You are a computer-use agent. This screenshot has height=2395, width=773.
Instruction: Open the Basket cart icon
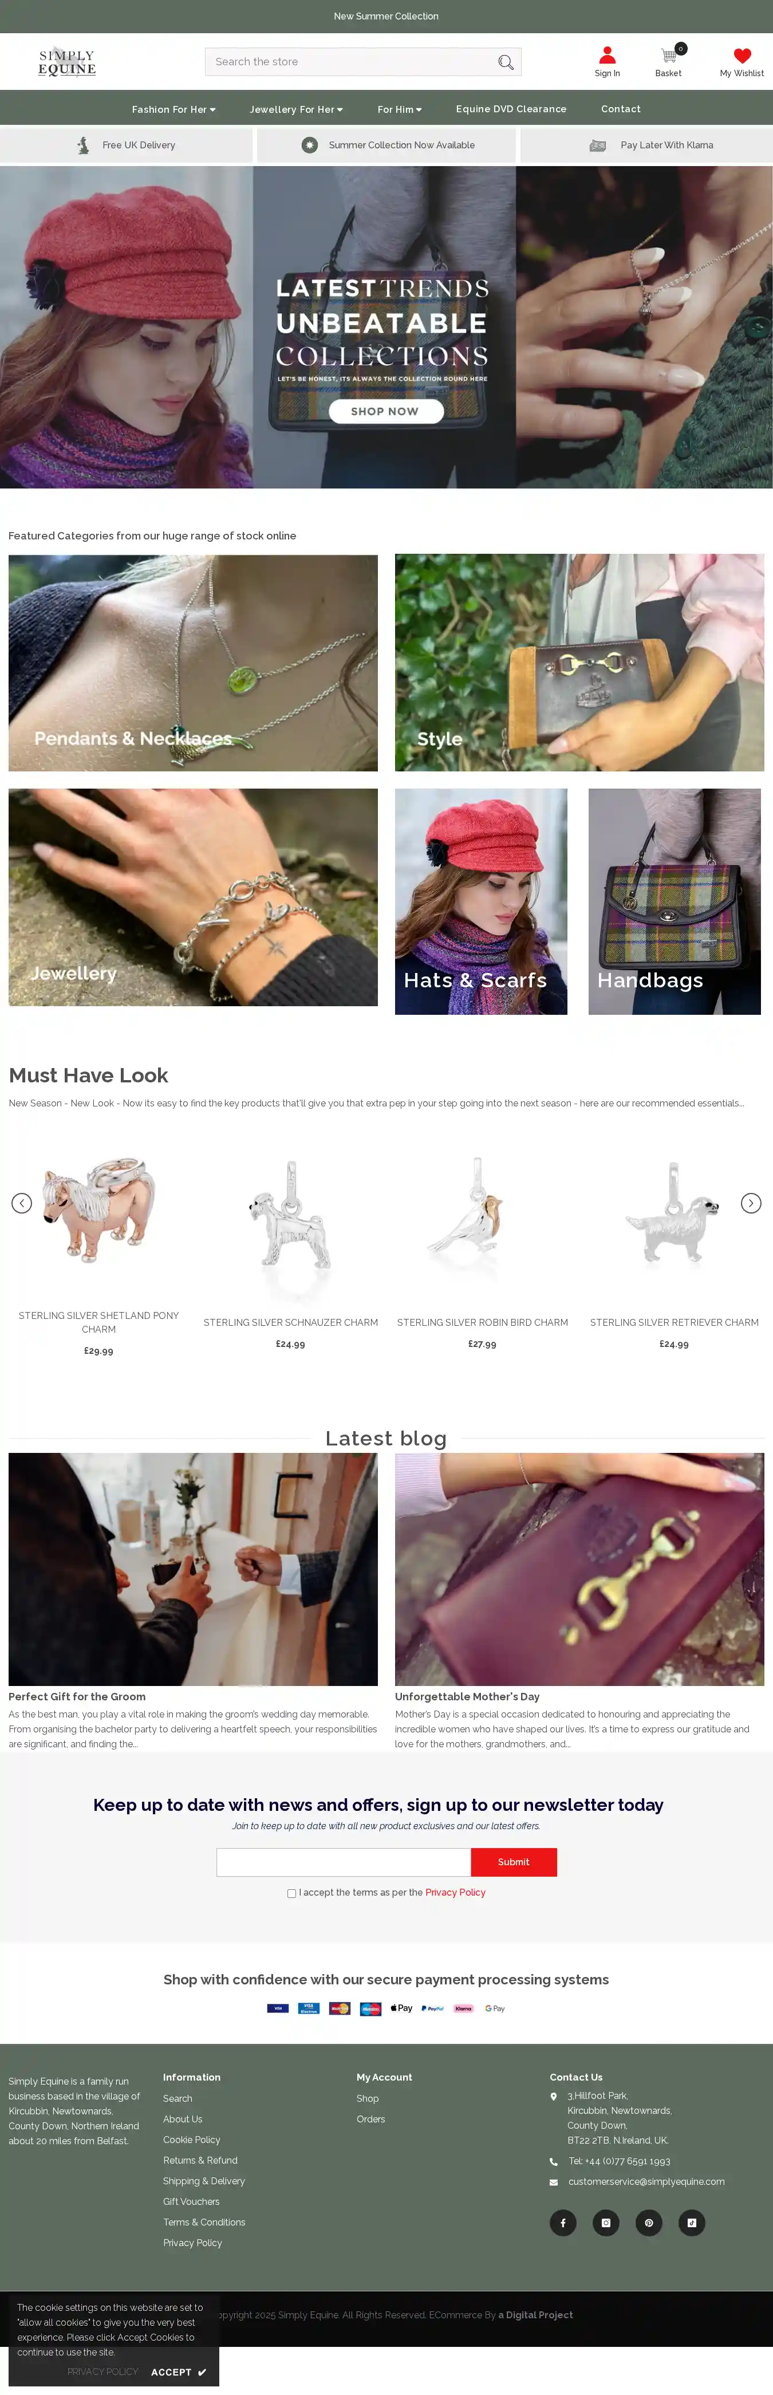pos(668,56)
